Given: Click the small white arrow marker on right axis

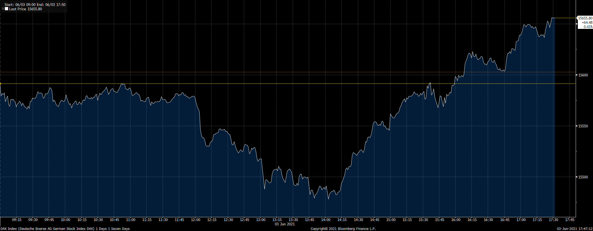Looking at the screenshot, I should click(577, 24).
